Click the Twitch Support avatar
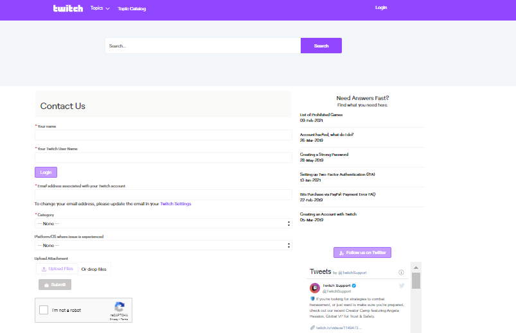 315,288
